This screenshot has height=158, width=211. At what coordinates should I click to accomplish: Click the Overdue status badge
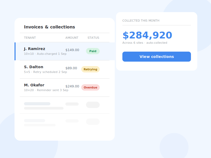(x=90, y=87)
